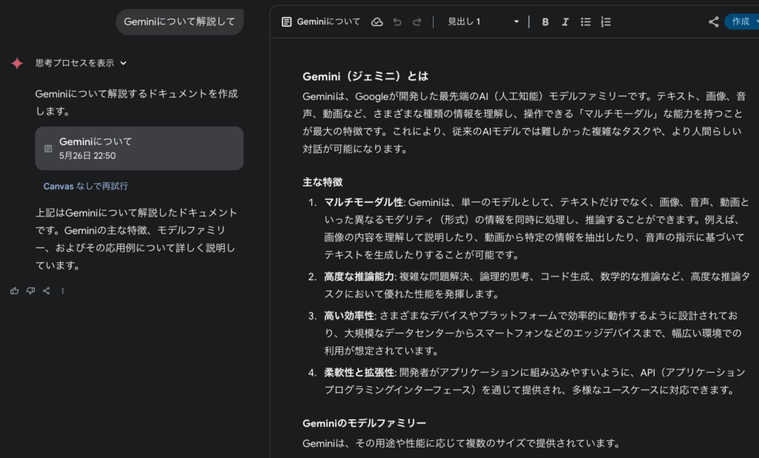
Task: Open the three-dot more options menu
Action: pyautogui.click(x=62, y=291)
